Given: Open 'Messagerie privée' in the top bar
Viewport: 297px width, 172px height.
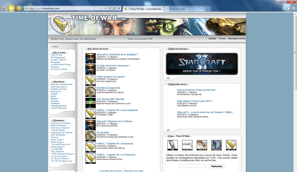Looking at the screenshot, I should tap(237, 39).
